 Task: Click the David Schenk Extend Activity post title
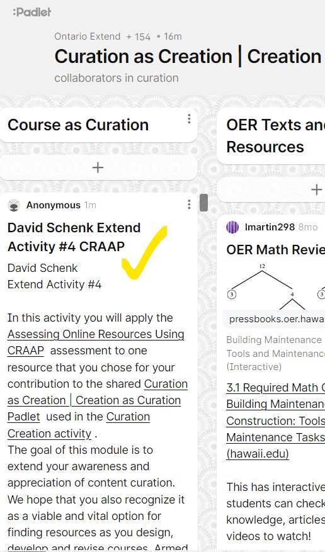tap(74, 237)
